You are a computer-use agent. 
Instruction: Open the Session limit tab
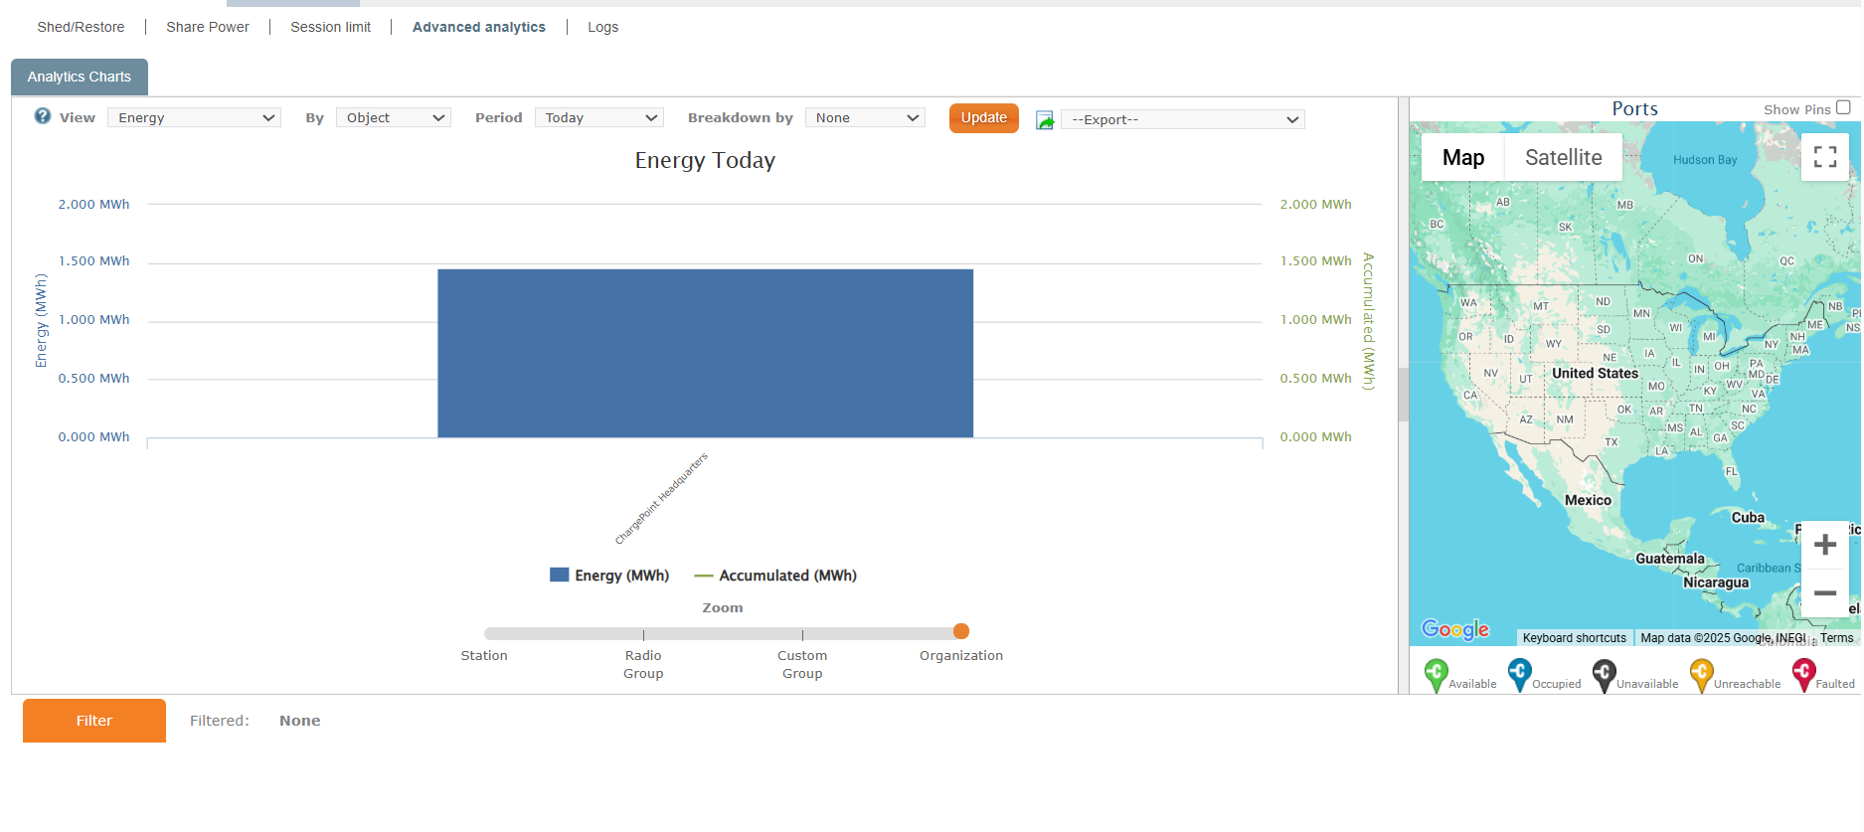pos(330,27)
